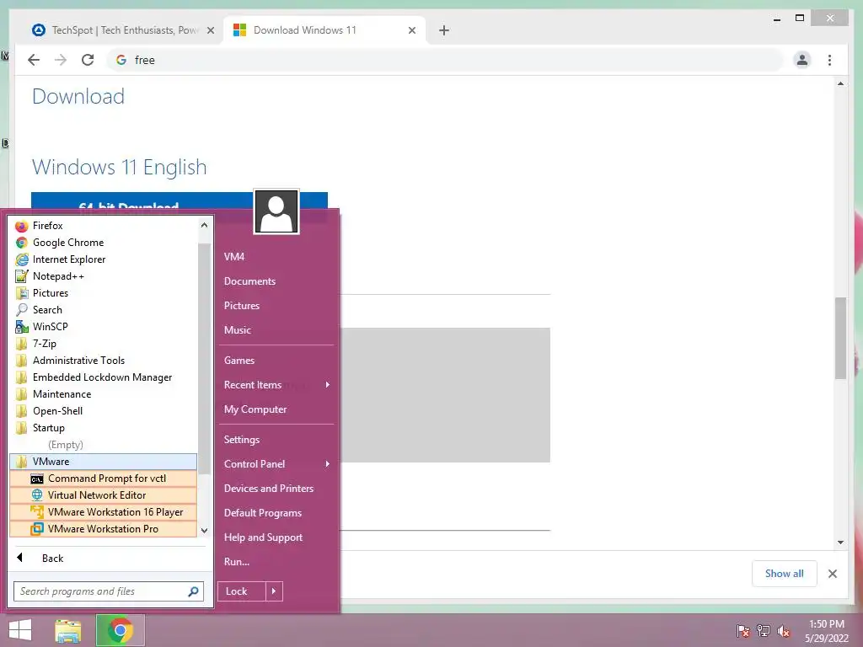863x647 pixels.
Task: Click the Lock button
Action: click(x=242, y=591)
